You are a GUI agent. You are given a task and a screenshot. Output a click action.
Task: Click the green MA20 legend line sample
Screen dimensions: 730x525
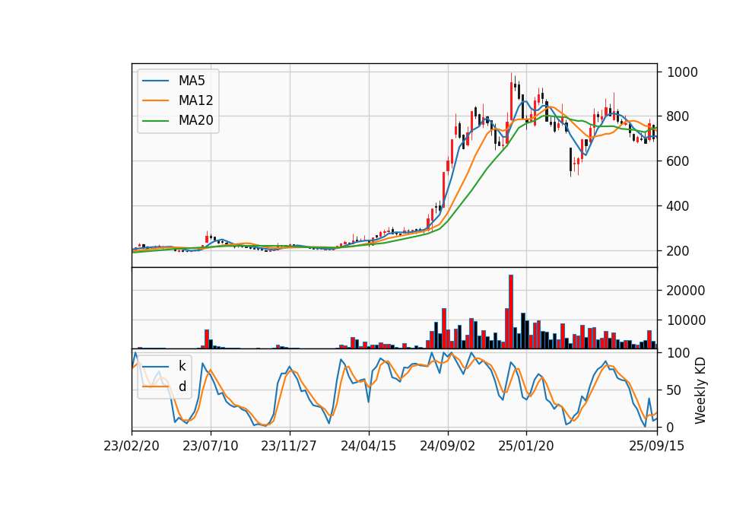click(x=155, y=121)
